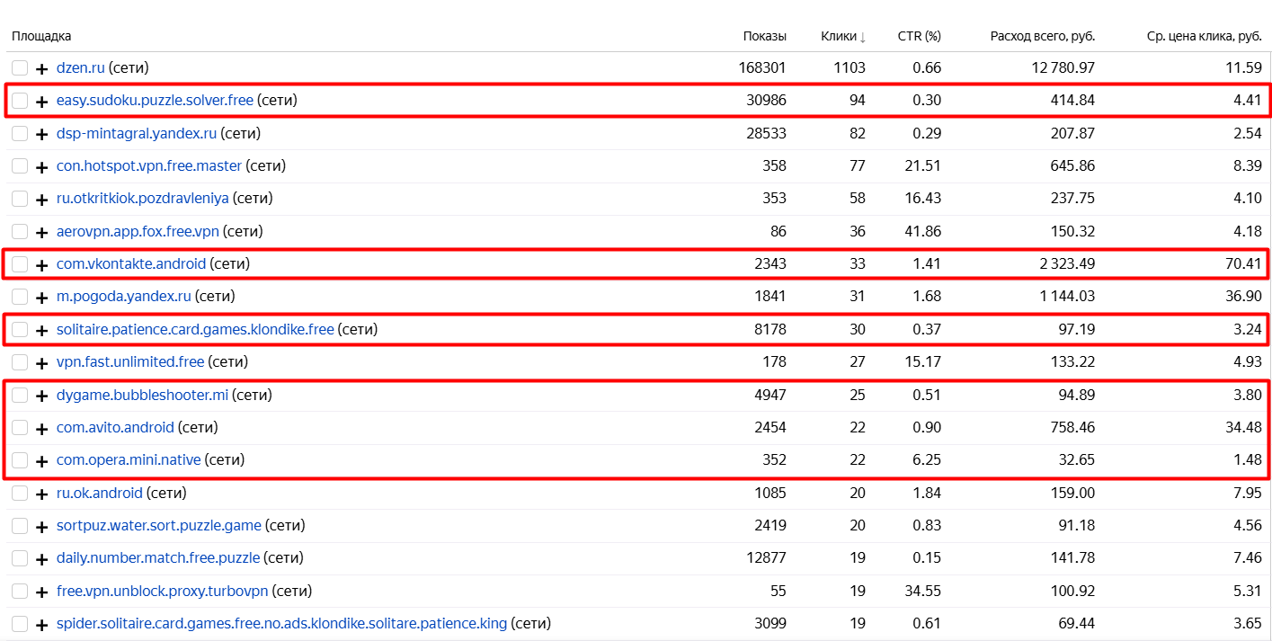This screenshot has height=641, width=1272.
Task: Click plus icon beside vpn.fast.unlimited.free
Action: 41,363
